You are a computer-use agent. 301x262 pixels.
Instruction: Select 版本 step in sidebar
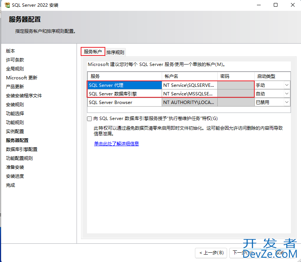click(x=10, y=51)
